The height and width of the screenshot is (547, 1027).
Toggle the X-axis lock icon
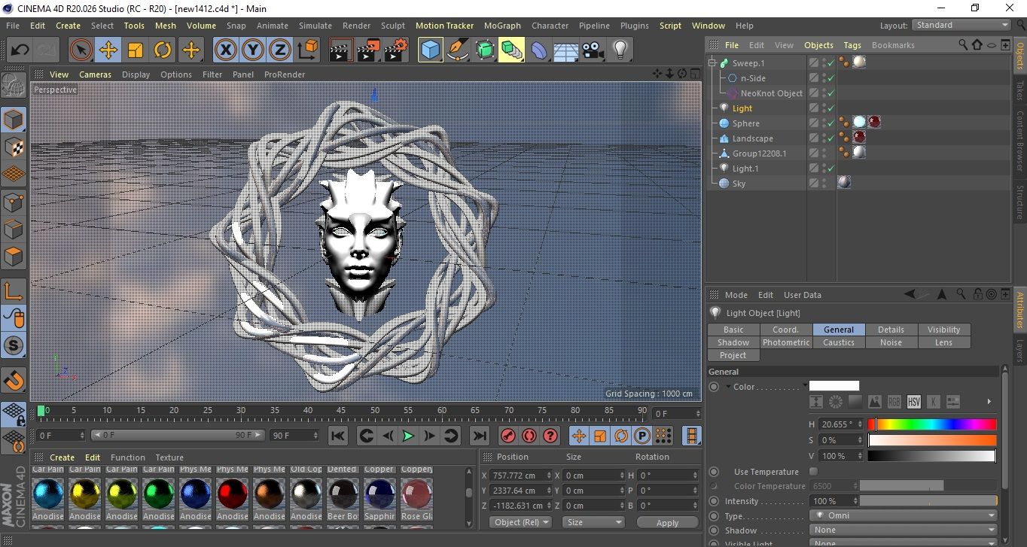(224, 50)
